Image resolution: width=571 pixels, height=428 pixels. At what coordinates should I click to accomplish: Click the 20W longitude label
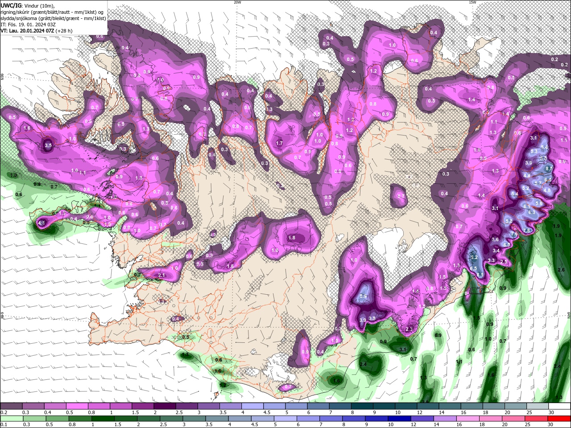click(x=237, y=2)
